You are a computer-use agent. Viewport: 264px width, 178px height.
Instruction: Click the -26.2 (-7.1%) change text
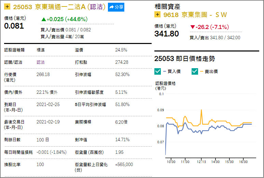pyautogui.click(x=212, y=27)
